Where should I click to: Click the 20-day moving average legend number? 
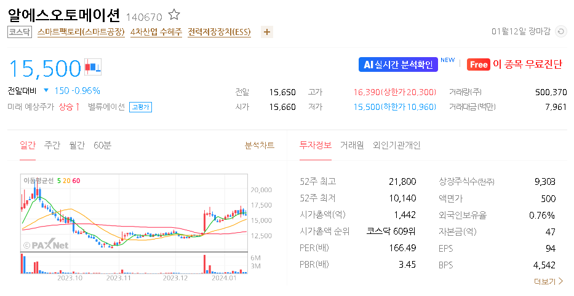(66, 181)
